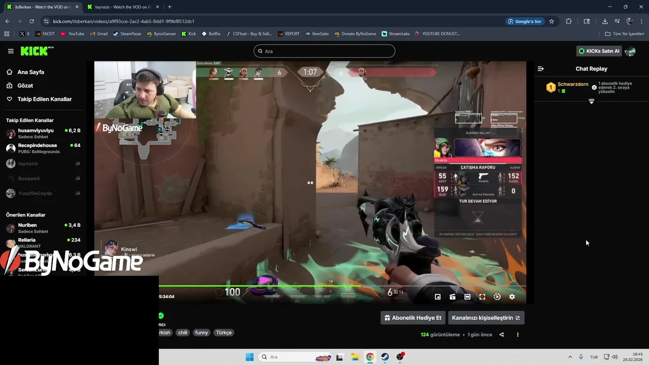Collapse the Chat Replay panel
Viewport: 649px width, 365px height.
pyautogui.click(x=540, y=68)
